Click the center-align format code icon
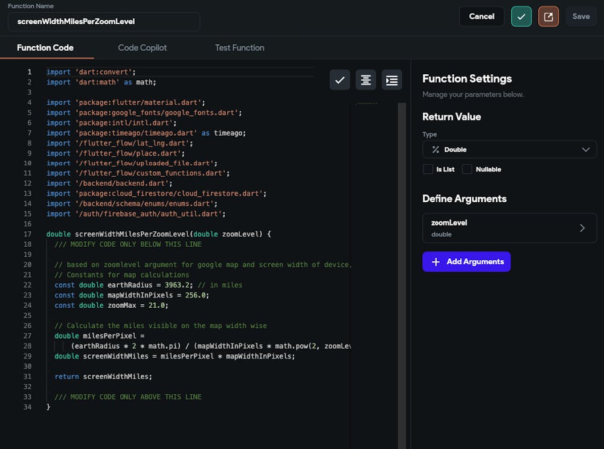The height and width of the screenshot is (449, 604). [x=365, y=80]
